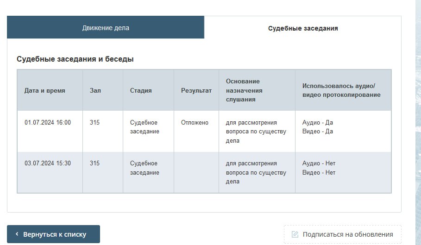Click Судебное заседание stage in the 03.07.2024 row
The width and height of the screenshot is (421, 245).
coord(145,168)
